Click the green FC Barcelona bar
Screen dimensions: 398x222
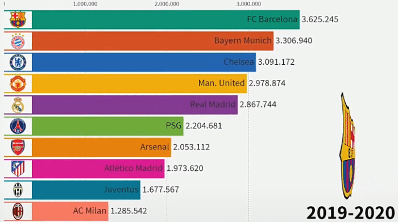[166, 19]
